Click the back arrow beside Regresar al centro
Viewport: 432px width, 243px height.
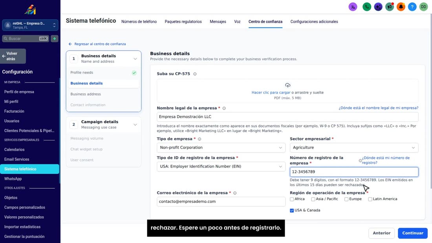[x=70, y=44]
